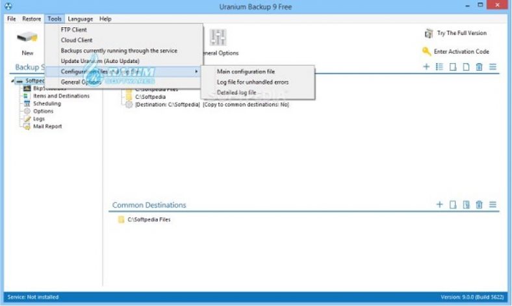Delete item using the trash icon in the Backup items toolbar
The height and width of the screenshot is (306, 512).
point(479,67)
